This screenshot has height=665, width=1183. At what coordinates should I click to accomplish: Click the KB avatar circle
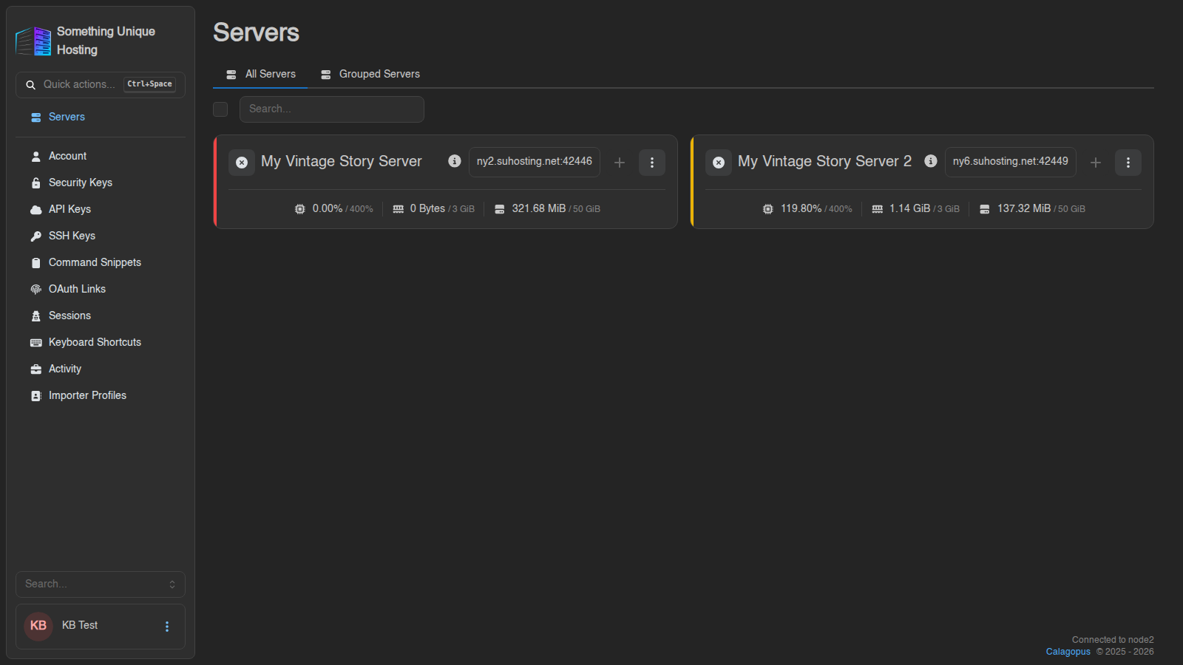point(38,626)
